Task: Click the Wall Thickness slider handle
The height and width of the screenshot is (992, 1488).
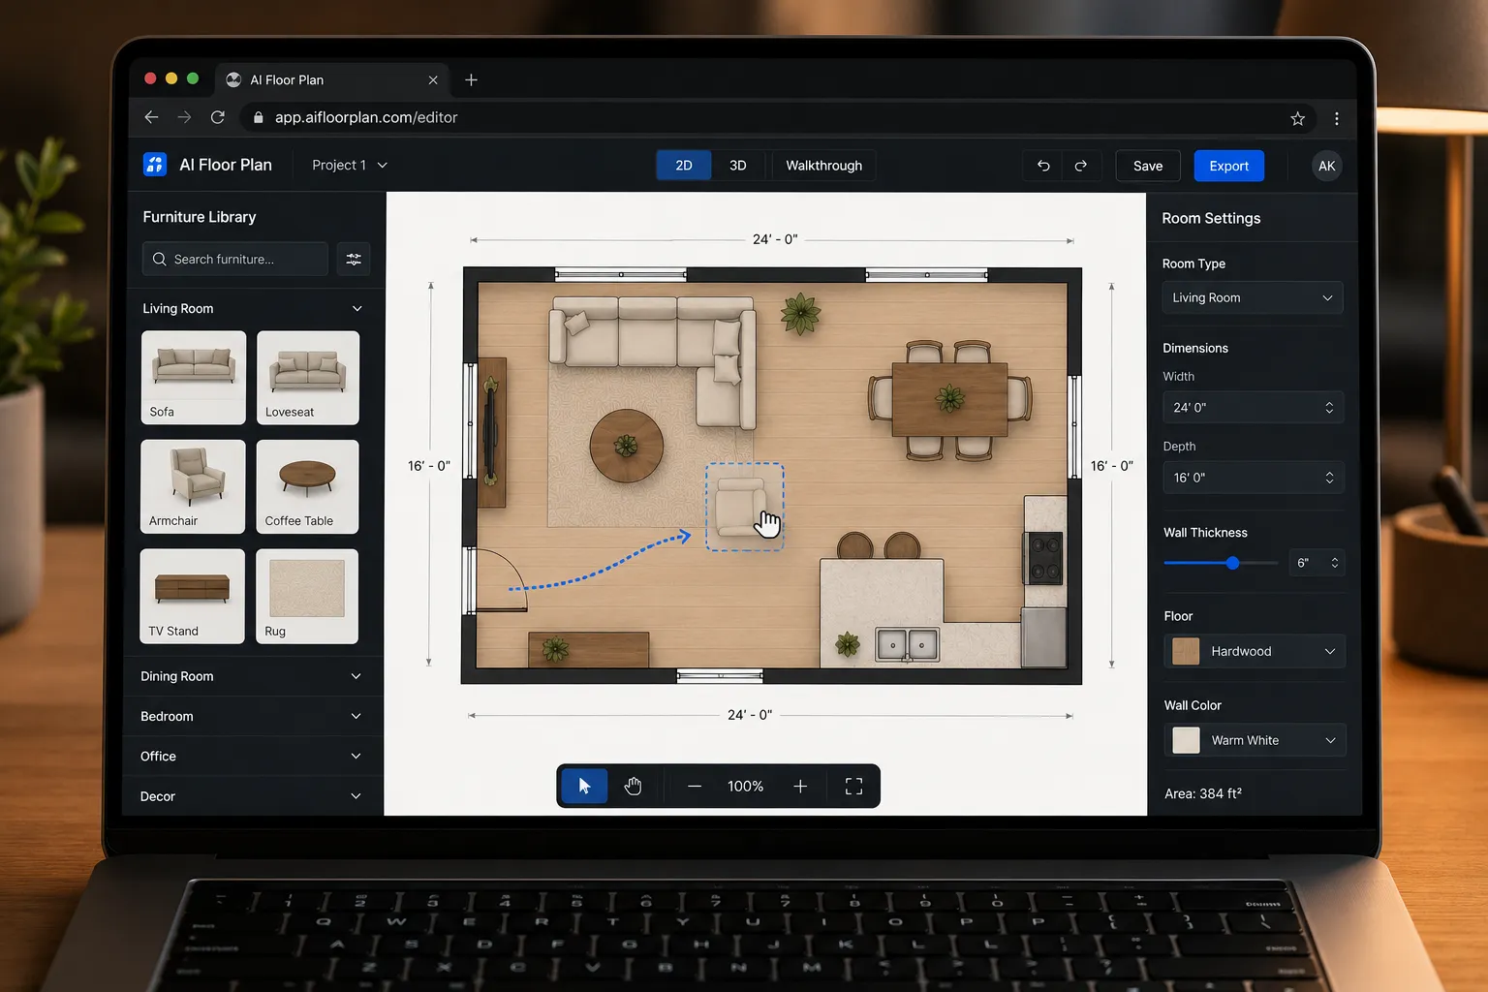Action: pyautogui.click(x=1232, y=563)
